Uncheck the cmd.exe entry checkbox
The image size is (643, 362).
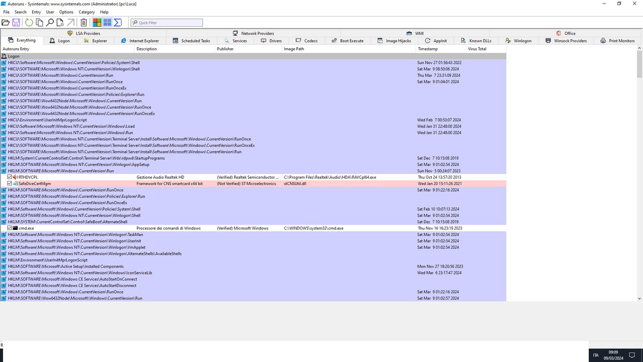[10, 228]
